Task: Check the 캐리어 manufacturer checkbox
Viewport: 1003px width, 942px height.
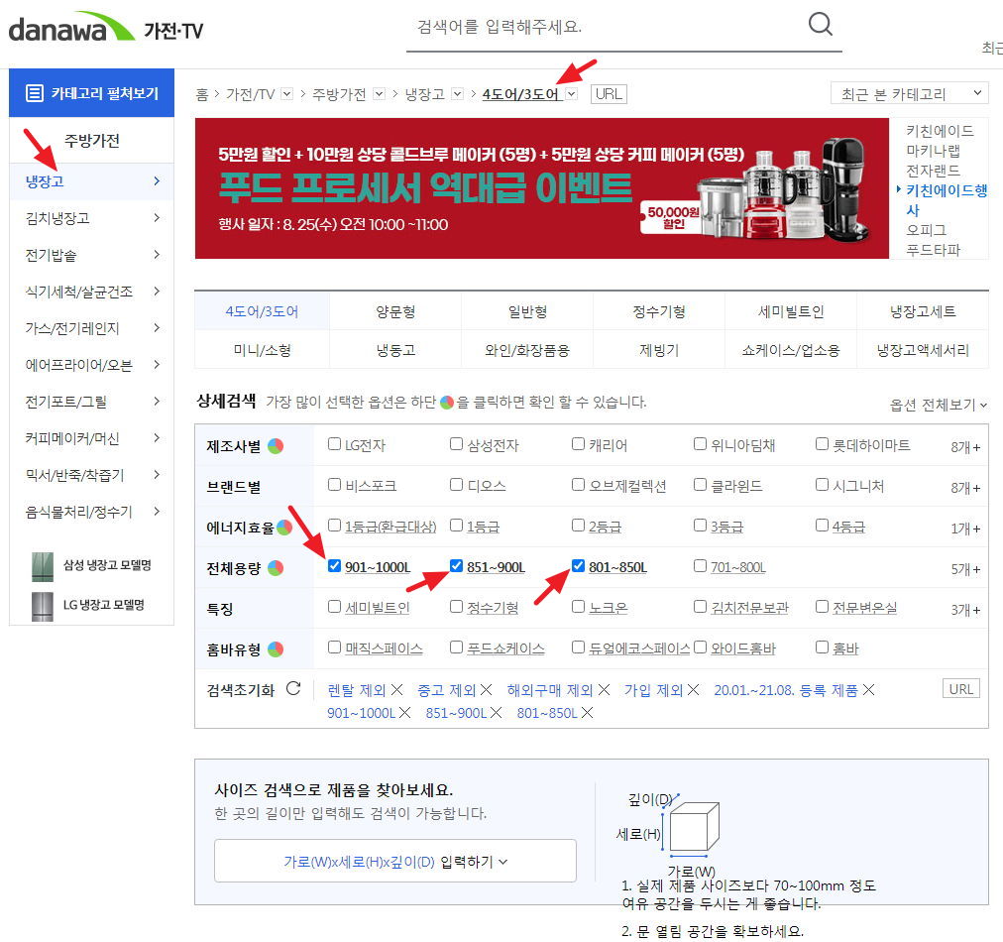Action: [578, 444]
